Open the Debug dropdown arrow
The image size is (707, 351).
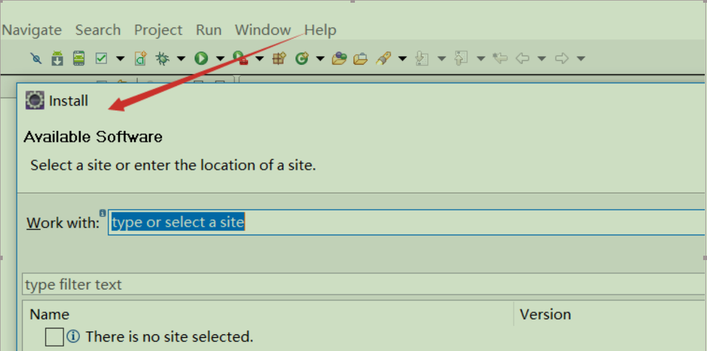(x=180, y=58)
